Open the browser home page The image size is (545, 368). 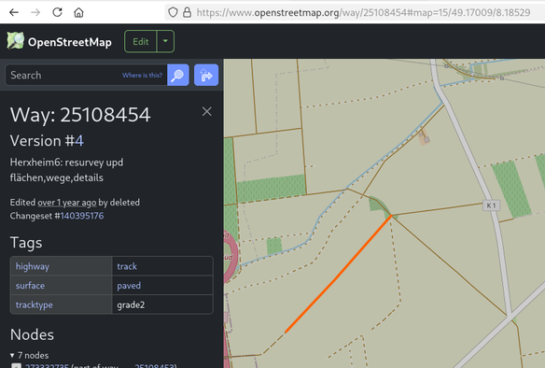(78, 12)
